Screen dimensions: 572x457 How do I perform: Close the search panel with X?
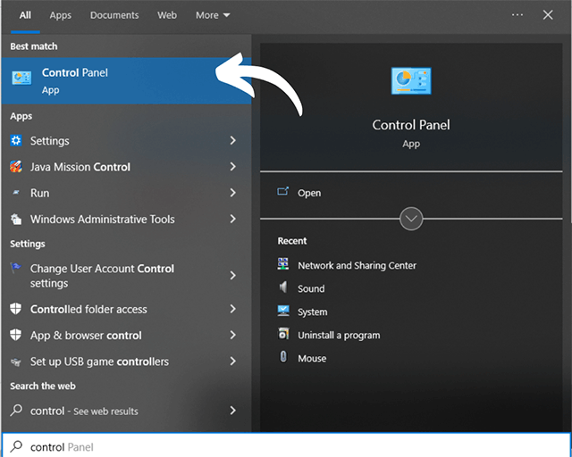(548, 15)
